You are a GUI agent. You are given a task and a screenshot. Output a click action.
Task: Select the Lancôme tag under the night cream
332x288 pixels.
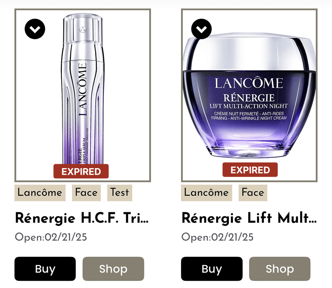point(206,193)
